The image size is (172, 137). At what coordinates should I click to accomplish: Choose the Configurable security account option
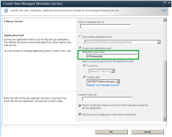tap(84, 77)
